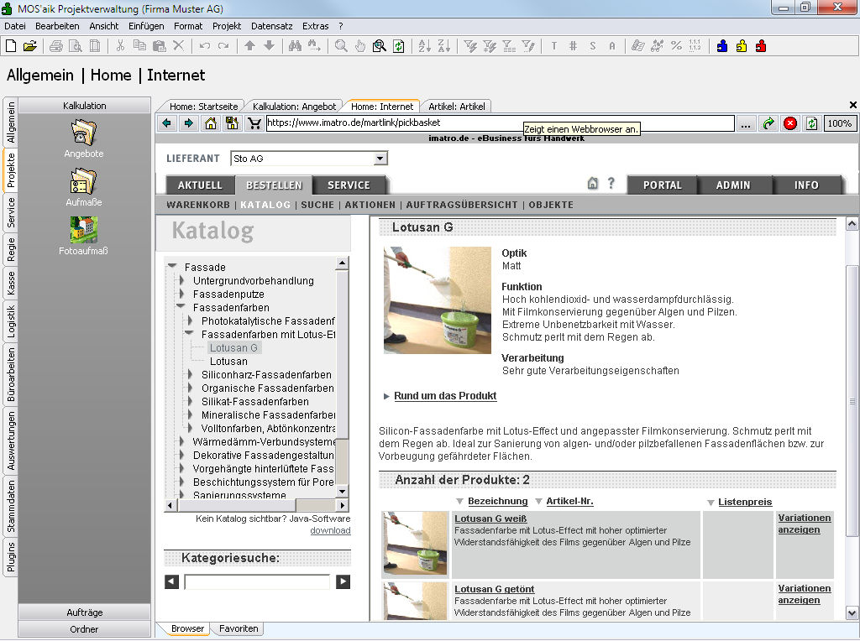Switch to the Favoriten bottom tab

point(239,628)
